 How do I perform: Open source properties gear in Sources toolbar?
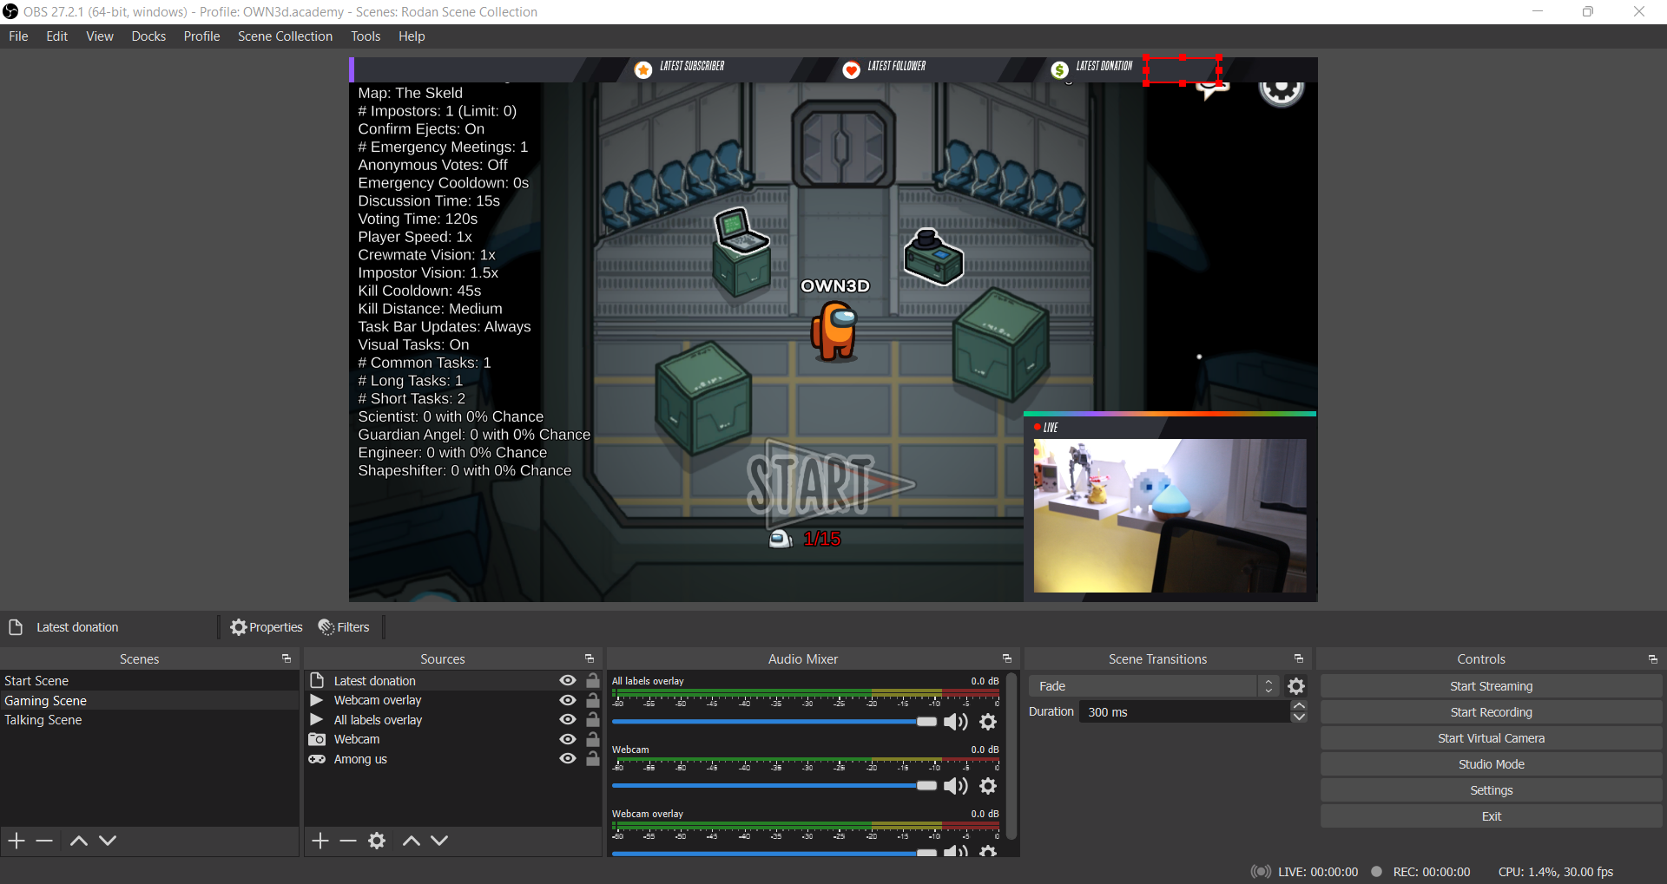point(377,841)
